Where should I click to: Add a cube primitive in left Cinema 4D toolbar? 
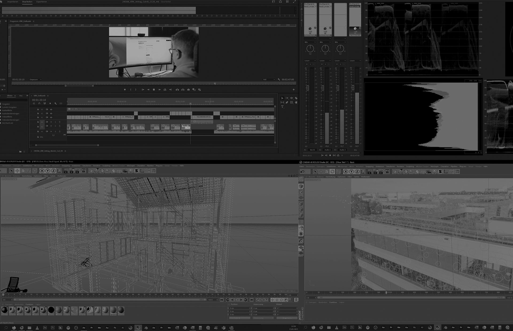[x=91, y=171]
